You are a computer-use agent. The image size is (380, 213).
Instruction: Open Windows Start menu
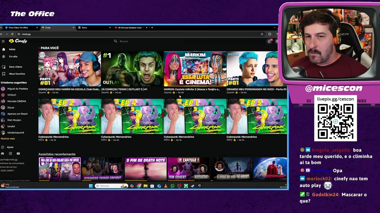coord(91,186)
